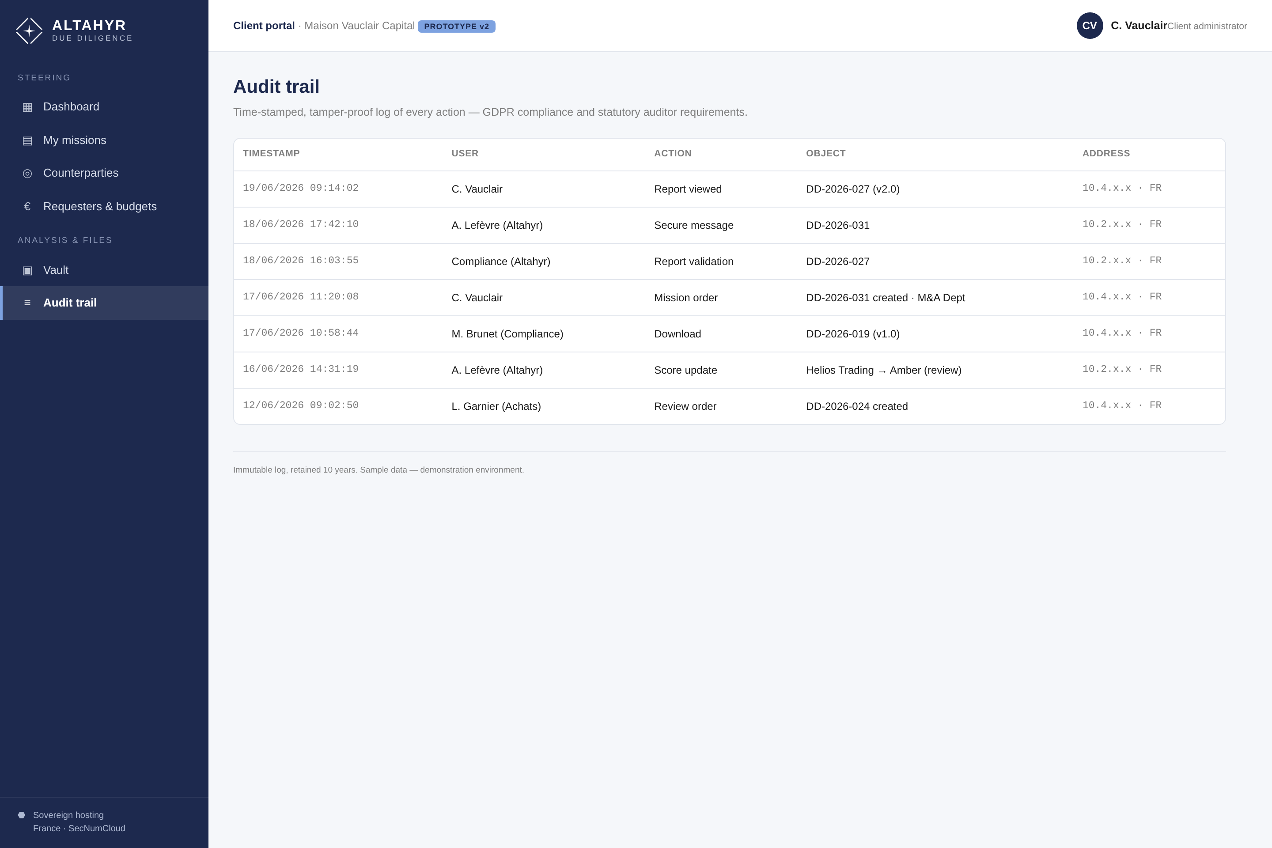Click user Compliance (Altahyr)
This screenshot has height=848, width=1272.
pyautogui.click(x=501, y=262)
